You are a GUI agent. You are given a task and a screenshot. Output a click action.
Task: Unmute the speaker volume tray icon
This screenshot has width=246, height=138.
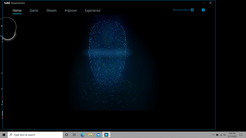(x=225, y=135)
